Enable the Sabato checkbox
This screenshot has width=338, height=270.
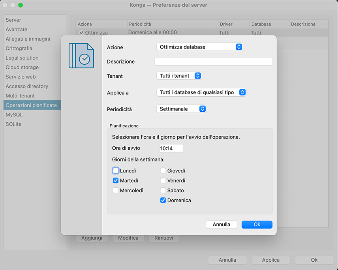click(x=163, y=190)
